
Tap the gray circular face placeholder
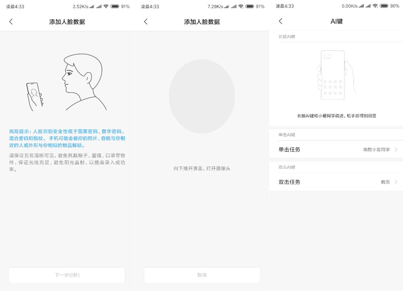coord(201,96)
